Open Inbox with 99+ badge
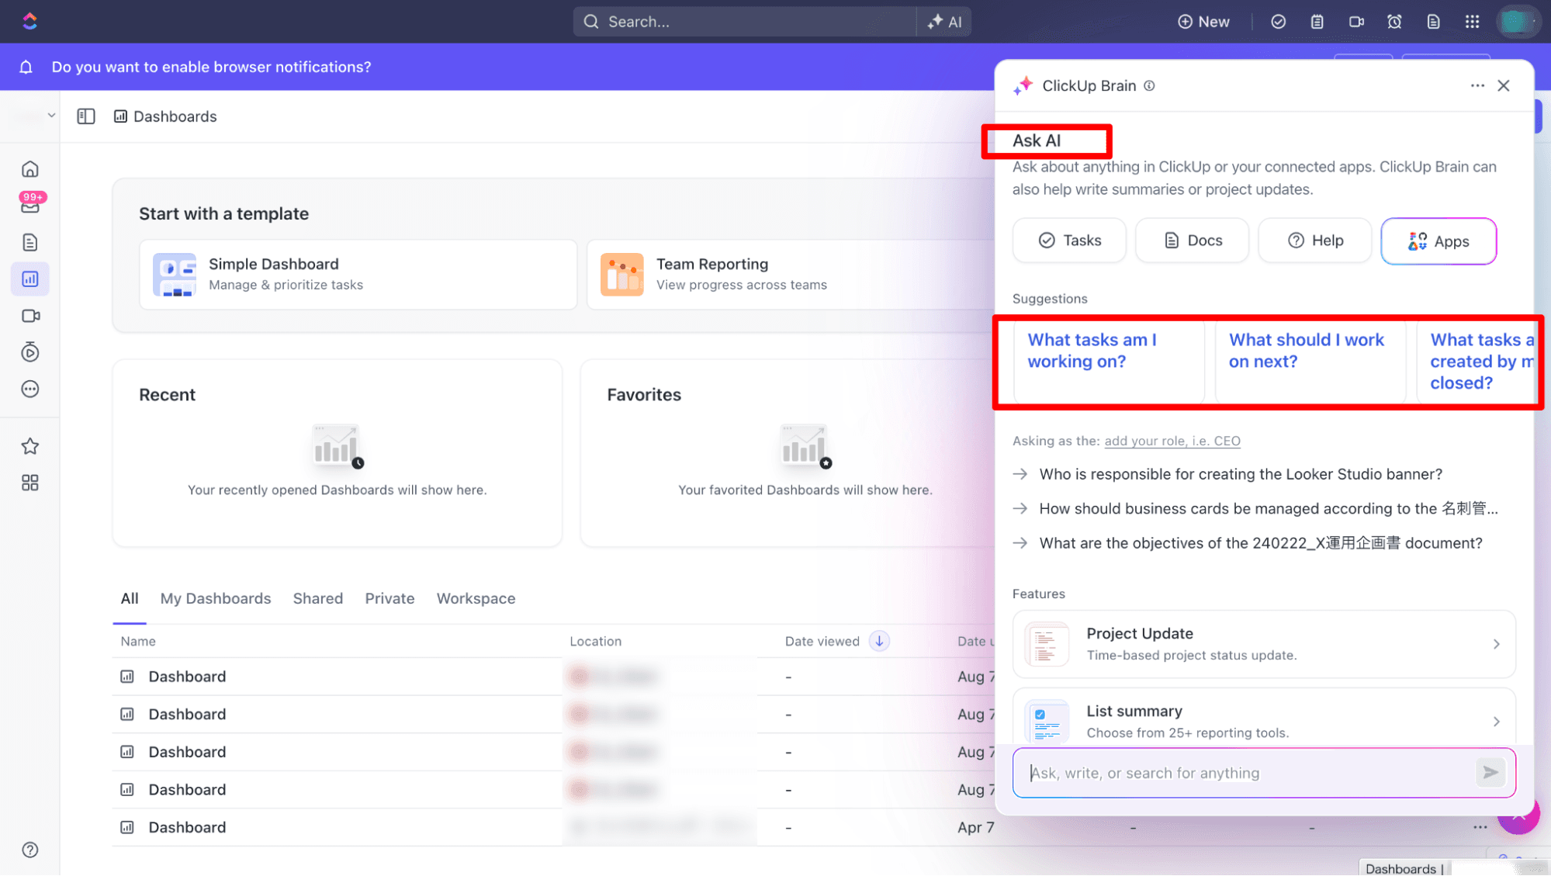The width and height of the screenshot is (1551, 876). [x=30, y=204]
